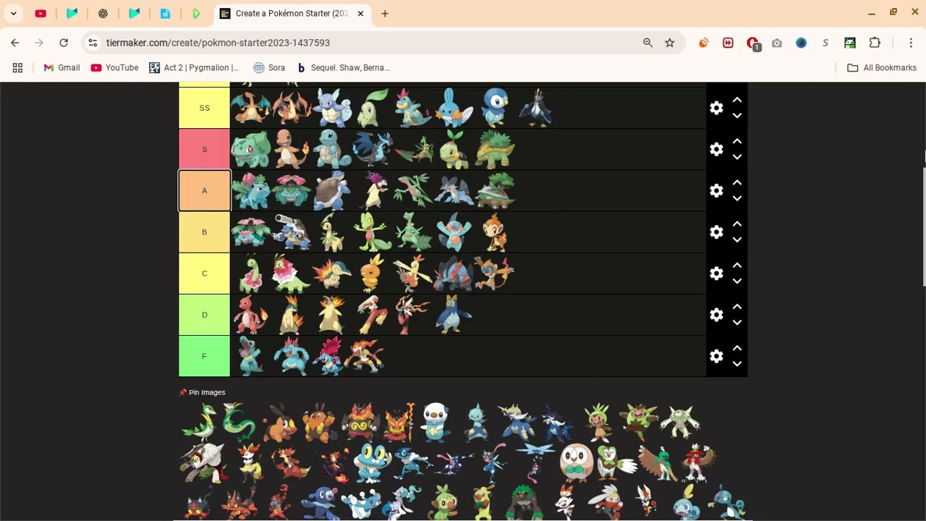This screenshot has height=521, width=926.
Task: Switch to the YouTube pinned tab
Action: point(41,13)
